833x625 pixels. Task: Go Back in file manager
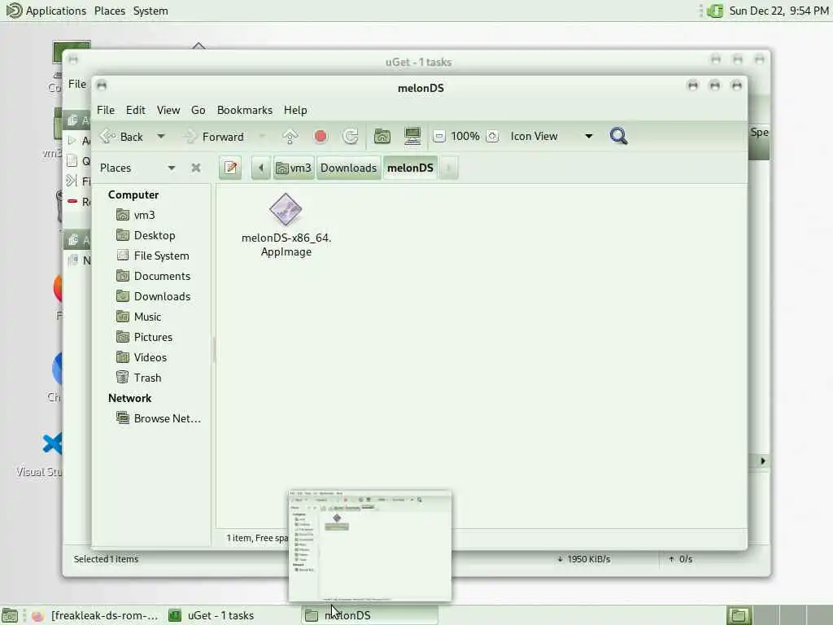click(122, 137)
